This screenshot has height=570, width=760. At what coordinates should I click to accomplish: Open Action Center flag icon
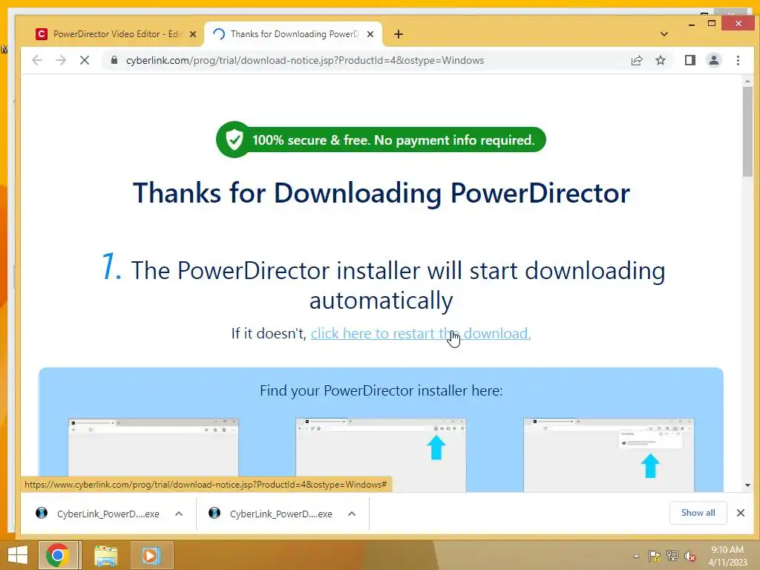pyautogui.click(x=654, y=556)
